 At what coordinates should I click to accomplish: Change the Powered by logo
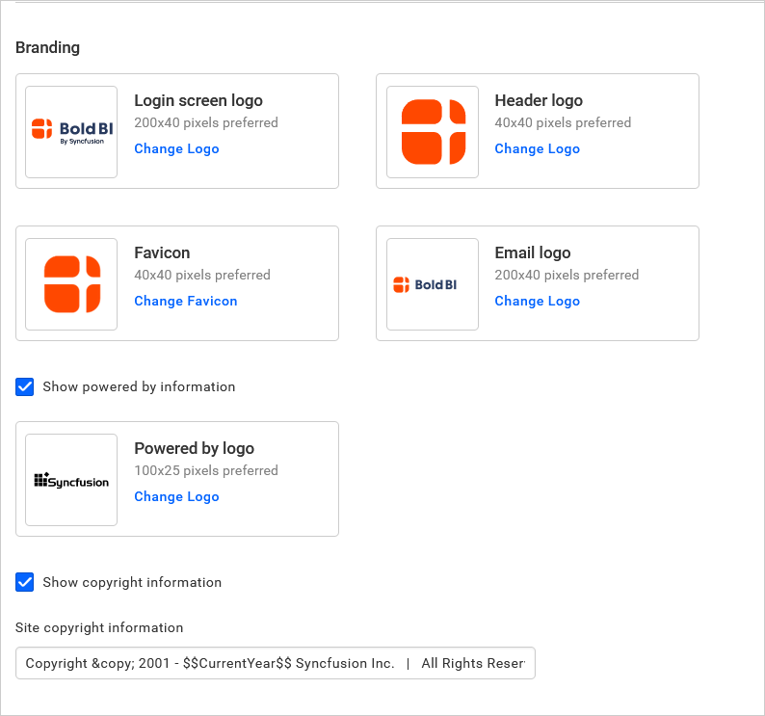176,497
